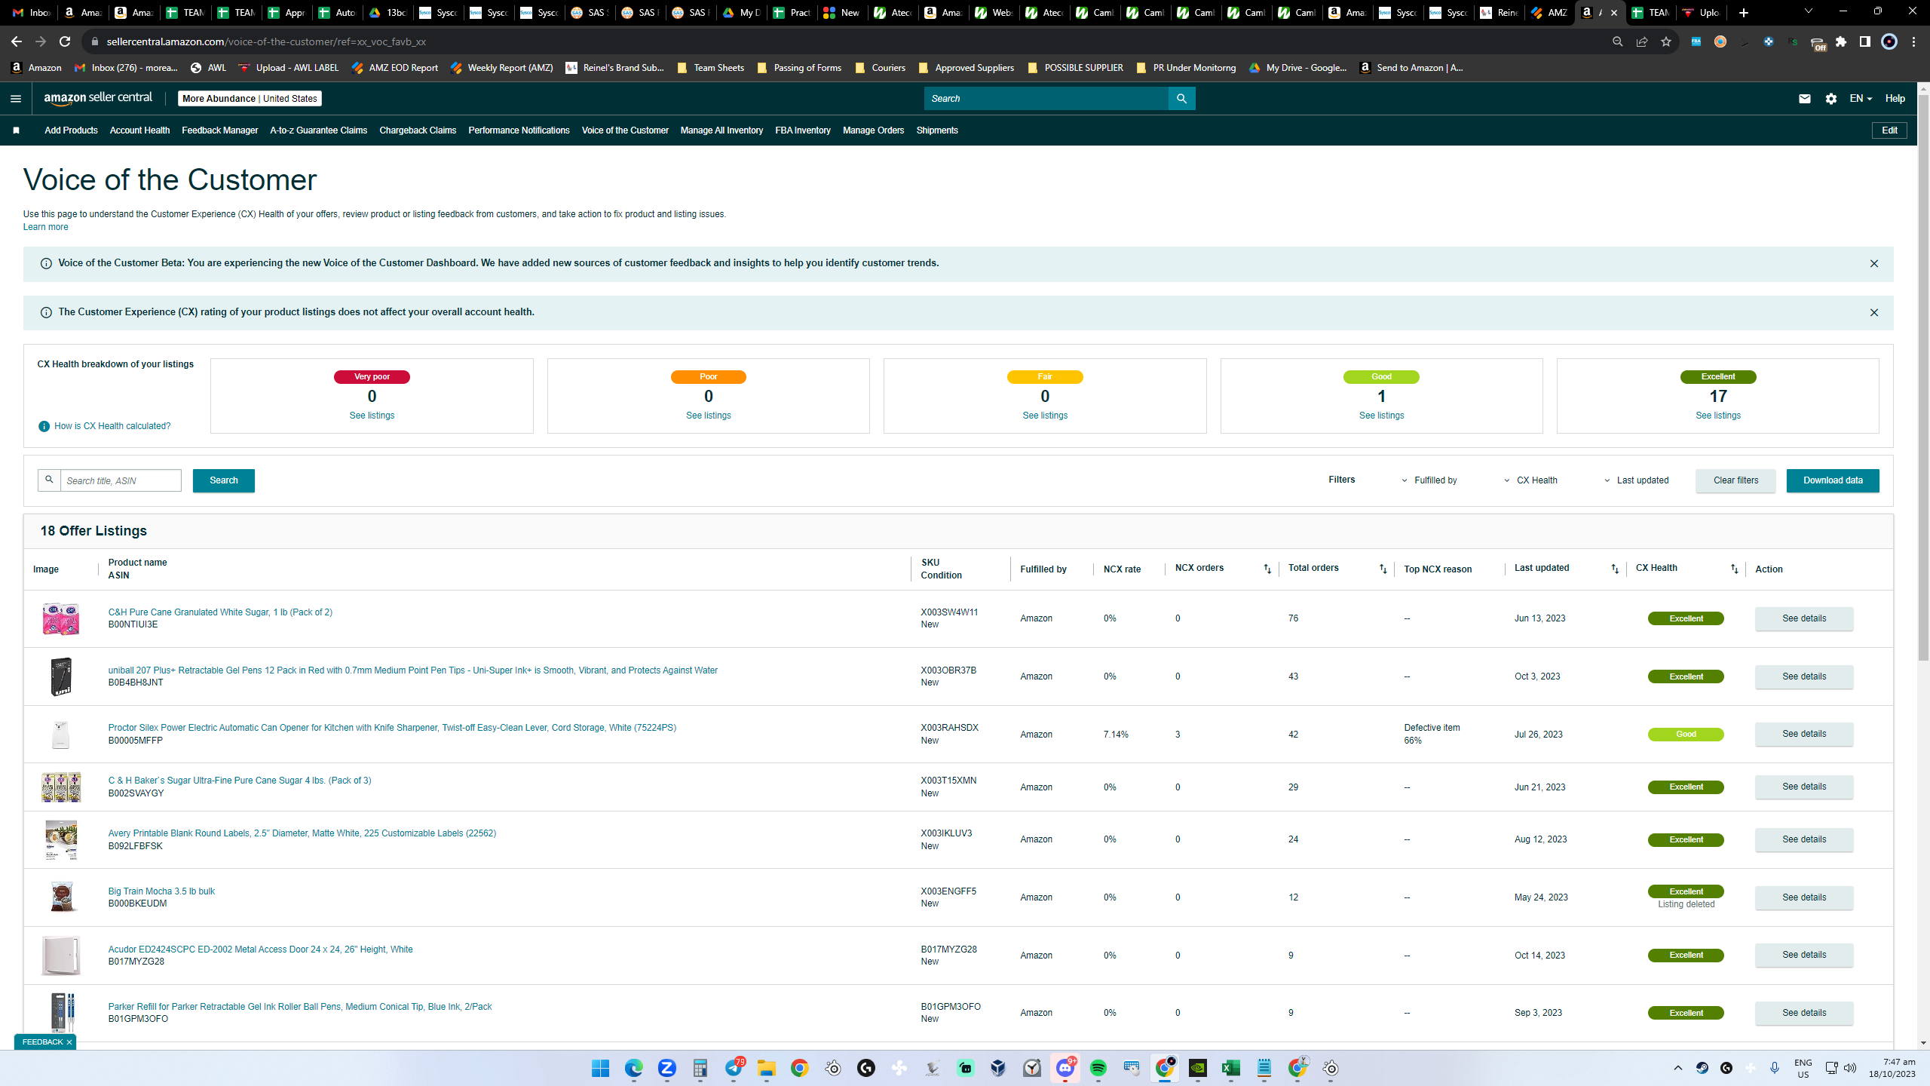The image size is (1930, 1086).
Task: Open the Team Sheets bookmark folder
Action: click(711, 68)
